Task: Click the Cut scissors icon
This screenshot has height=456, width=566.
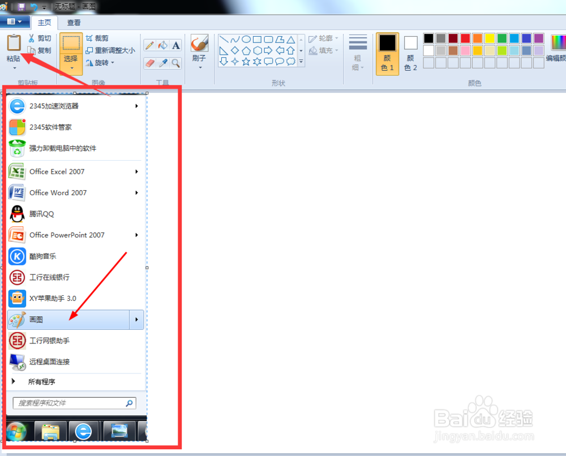Action: [x=31, y=38]
